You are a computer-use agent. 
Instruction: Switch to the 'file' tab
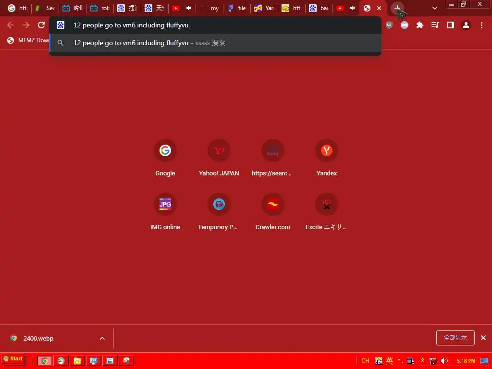pyautogui.click(x=237, y=8)
